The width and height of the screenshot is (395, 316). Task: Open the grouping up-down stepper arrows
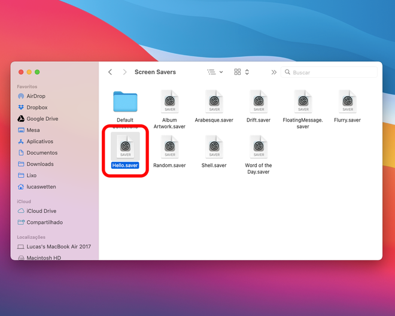click(247, 72)
